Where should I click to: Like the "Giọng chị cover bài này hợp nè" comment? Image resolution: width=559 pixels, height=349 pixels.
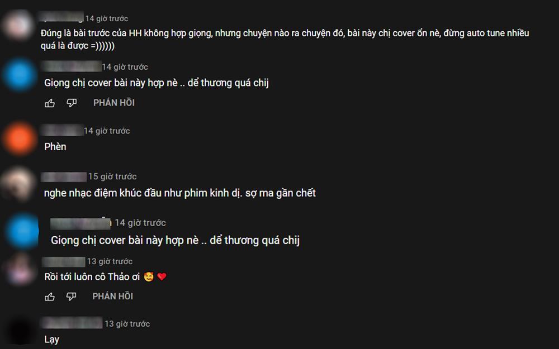(50, 103)
